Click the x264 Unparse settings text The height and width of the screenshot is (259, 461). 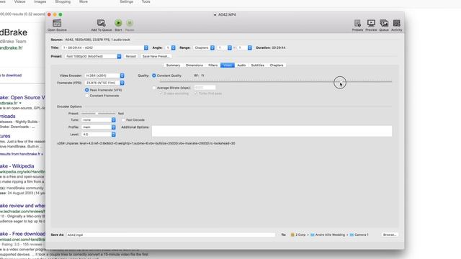pos(146,143)
